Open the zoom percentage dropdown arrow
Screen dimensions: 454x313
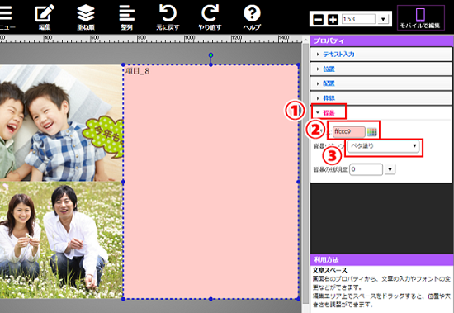pyautogui.click(x=383, y=20)
